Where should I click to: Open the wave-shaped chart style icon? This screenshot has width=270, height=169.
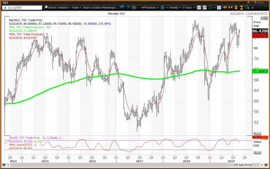pyautogui.click(x=162, y=7)
